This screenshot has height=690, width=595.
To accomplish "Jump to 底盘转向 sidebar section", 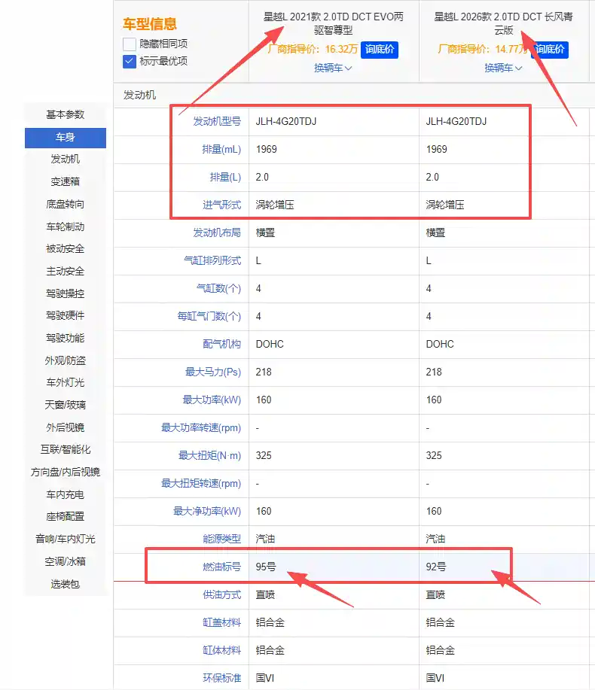I will [66, 204].
